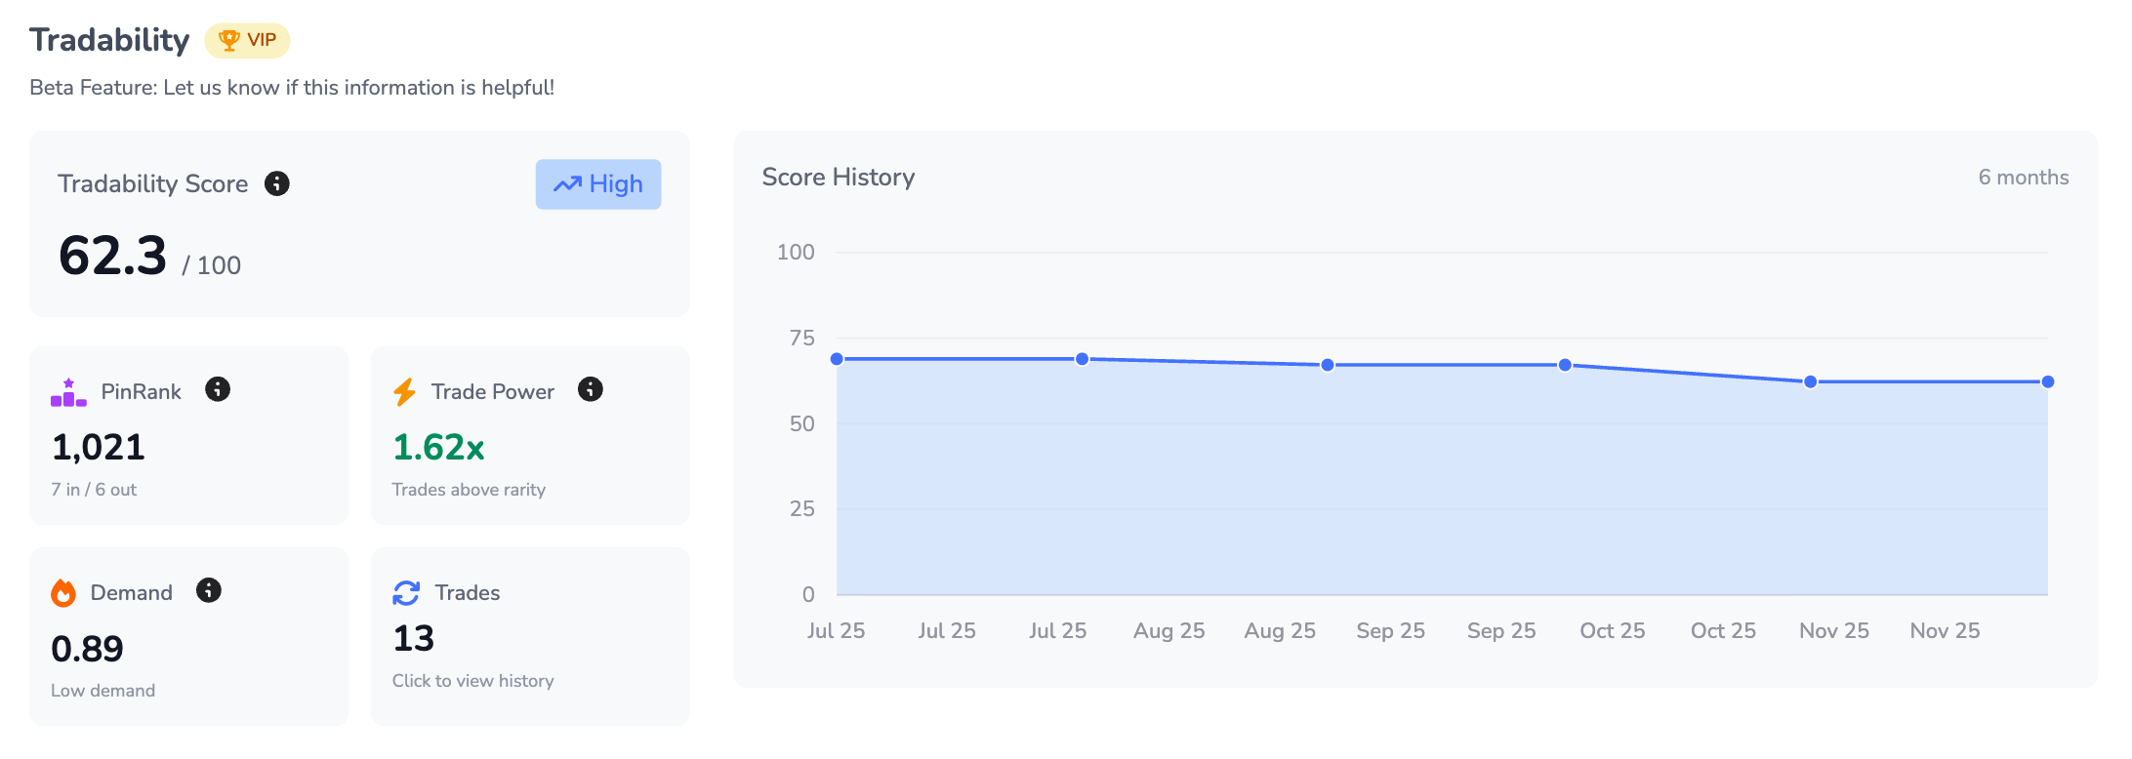Click the Trade Power lightning bolt icon
The width and height of the screenshot is (2132, 759).
click(404, 392)
